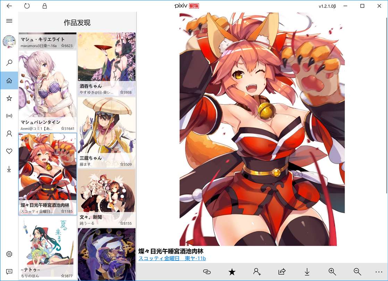The width and height of the screenshot is (388, 281).
Task: Go back with the back arrow
Action: coord(9,6)
